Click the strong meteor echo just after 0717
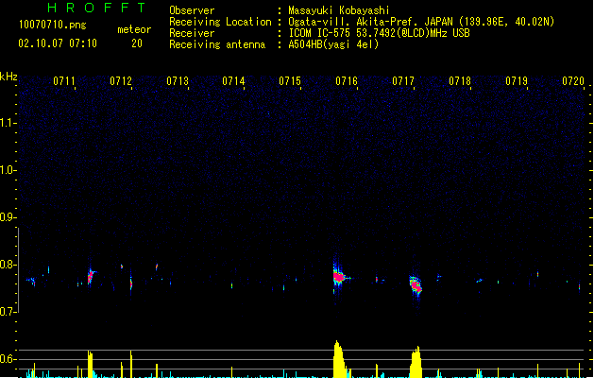The width and height of the screenshot is (594, 378). click(x=416, y=286)
